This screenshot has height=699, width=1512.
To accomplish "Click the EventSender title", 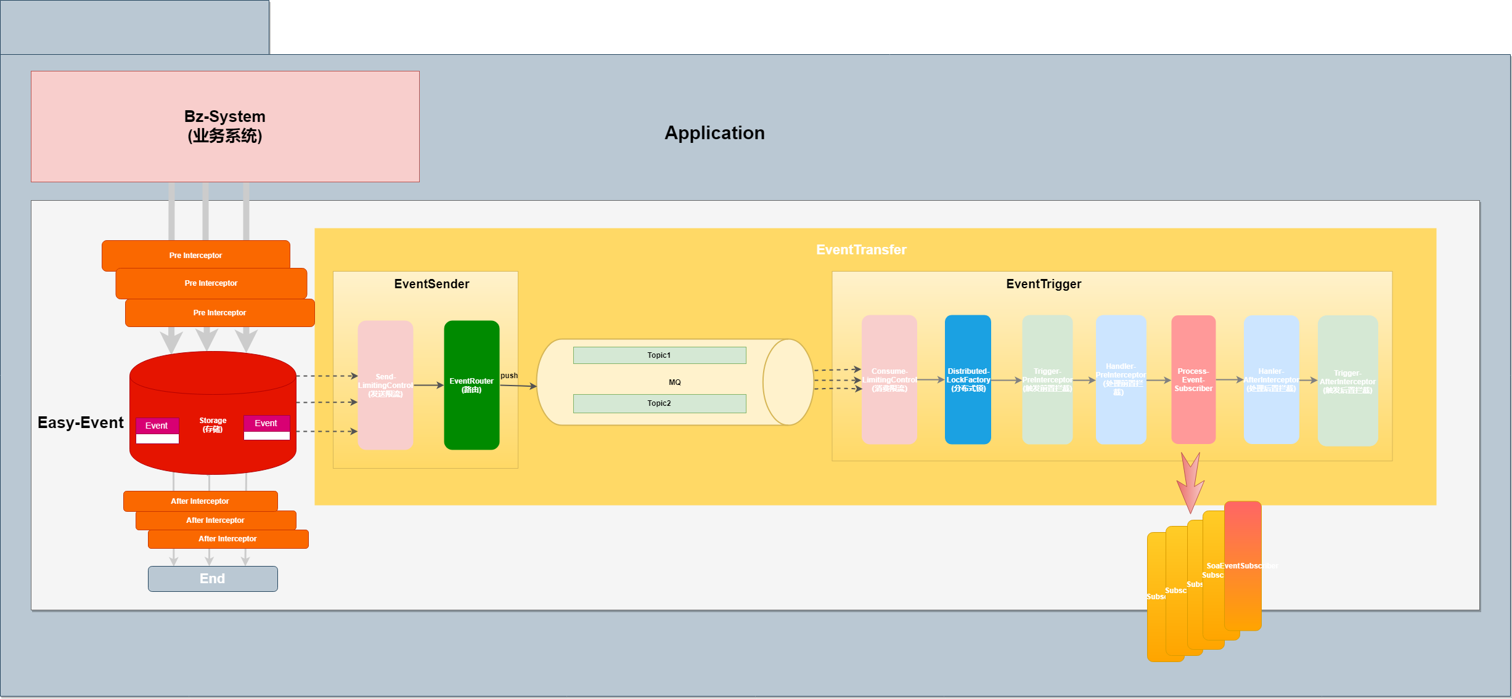I will (x=431, y=284).
